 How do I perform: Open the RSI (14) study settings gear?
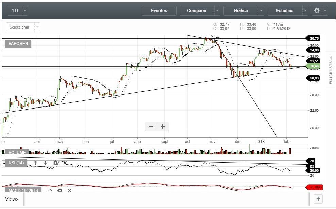(x=55, y=163)
